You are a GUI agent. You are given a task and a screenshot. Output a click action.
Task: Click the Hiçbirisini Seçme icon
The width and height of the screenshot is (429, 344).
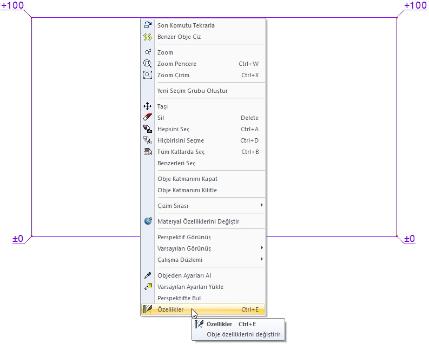(148, 140)
